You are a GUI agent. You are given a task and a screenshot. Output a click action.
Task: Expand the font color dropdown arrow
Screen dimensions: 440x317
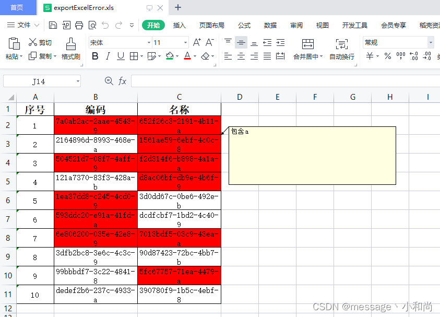point(194,56)
